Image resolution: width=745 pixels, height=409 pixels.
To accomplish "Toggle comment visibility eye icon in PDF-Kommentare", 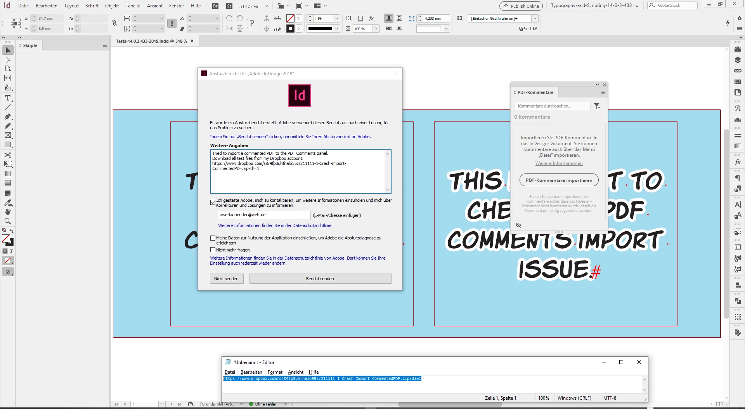I will (x=518, y=225).
